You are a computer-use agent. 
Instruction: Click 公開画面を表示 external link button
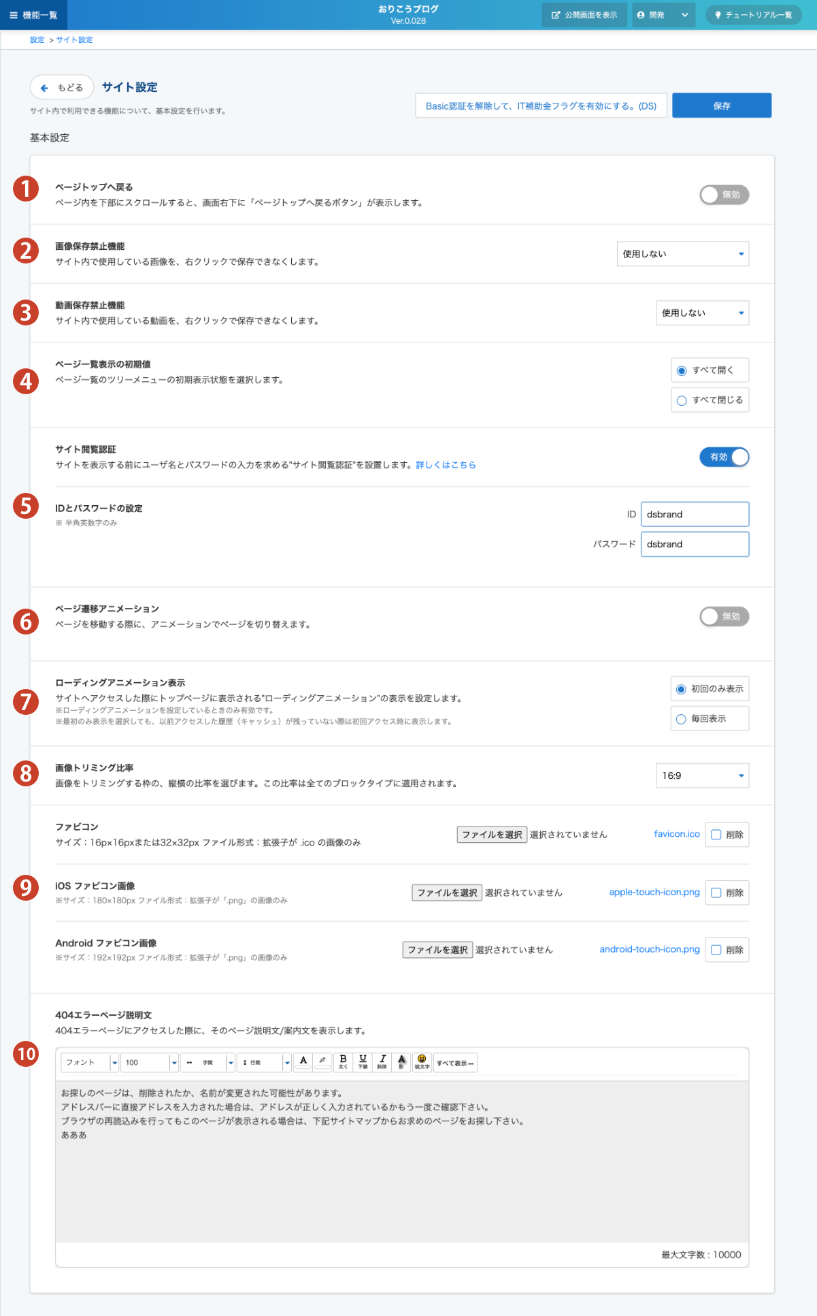[x=584, y=15]
